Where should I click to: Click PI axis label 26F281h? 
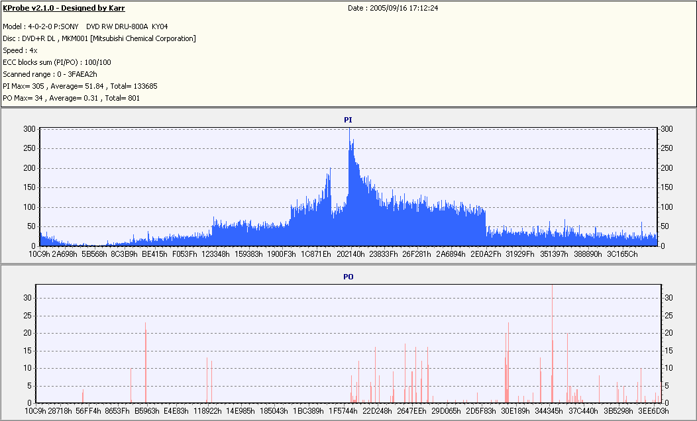(x=417, y=254)
